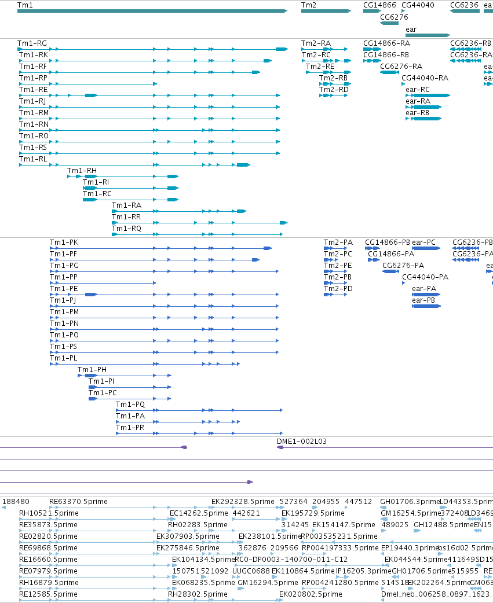Click the CG14866 gene label

pos(379,5)
